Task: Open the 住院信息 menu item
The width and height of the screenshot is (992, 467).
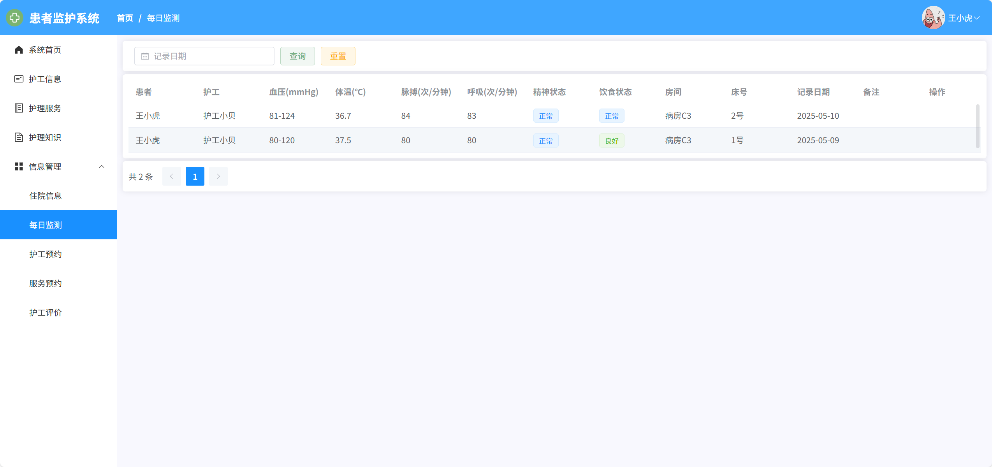Action: coord(46,196)
